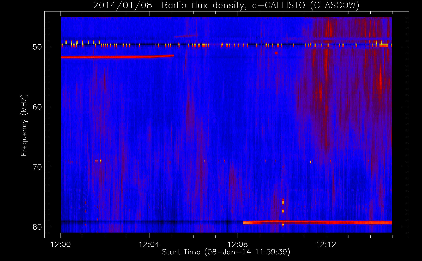422x261 pixels.
Task: Click the "70" frequency tick label
Action: click(37, 167)
